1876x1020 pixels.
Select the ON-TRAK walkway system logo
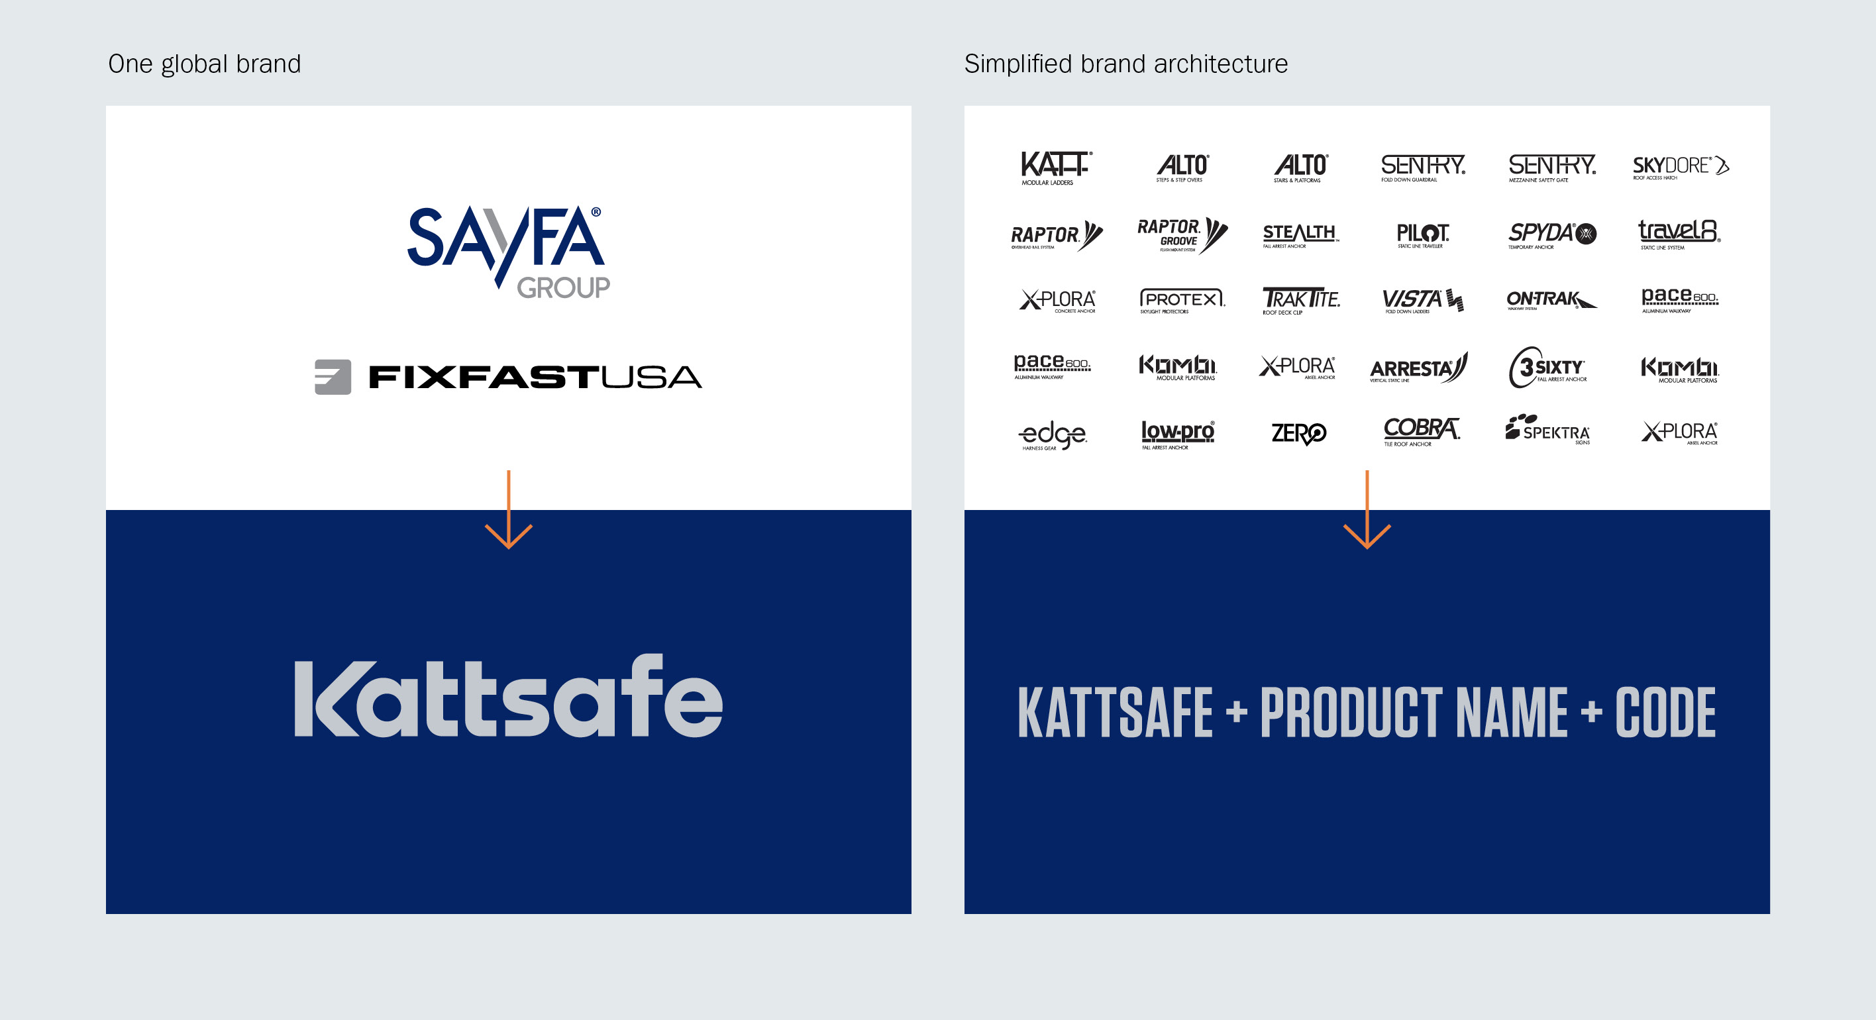1549,300
